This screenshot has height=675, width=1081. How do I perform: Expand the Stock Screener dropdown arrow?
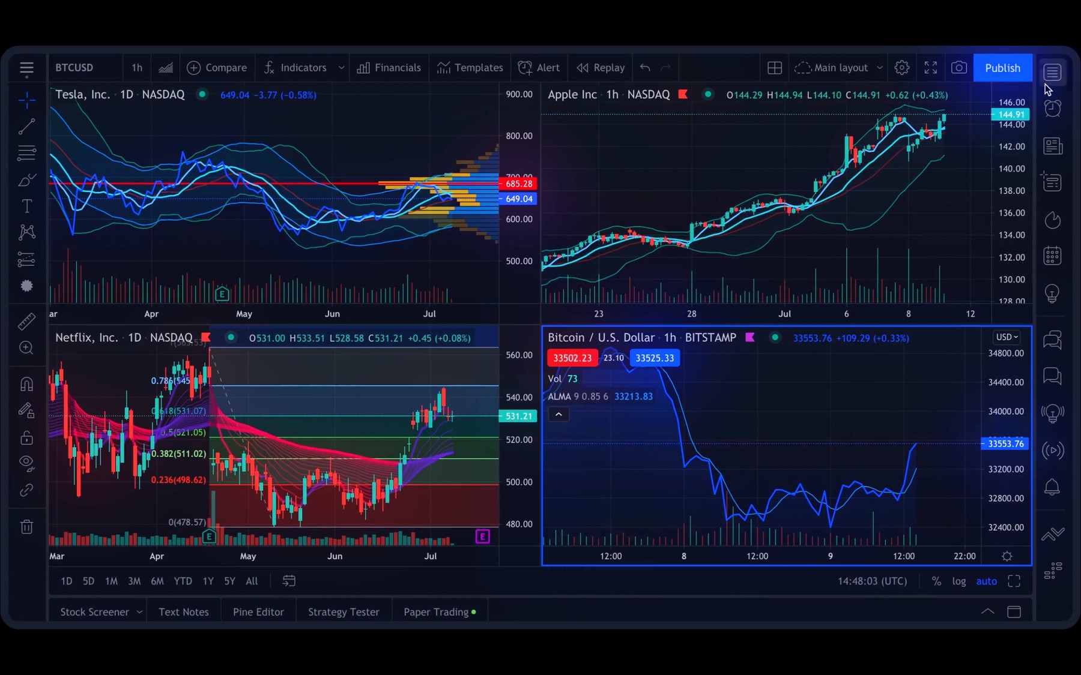tap(139, 612)
